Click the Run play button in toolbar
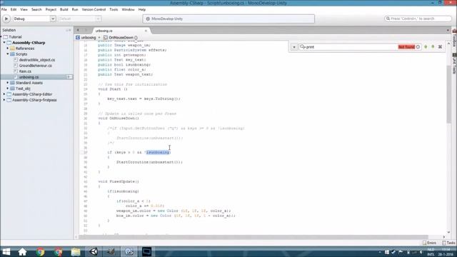The width and height of the screenshot is (457, 257). point(6,19)
